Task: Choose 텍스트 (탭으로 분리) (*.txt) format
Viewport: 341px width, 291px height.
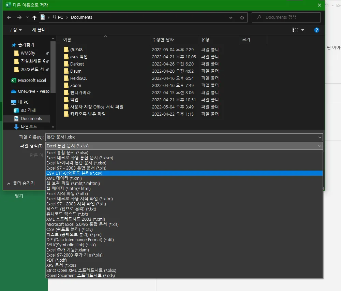Action: [x=184, y=209]
